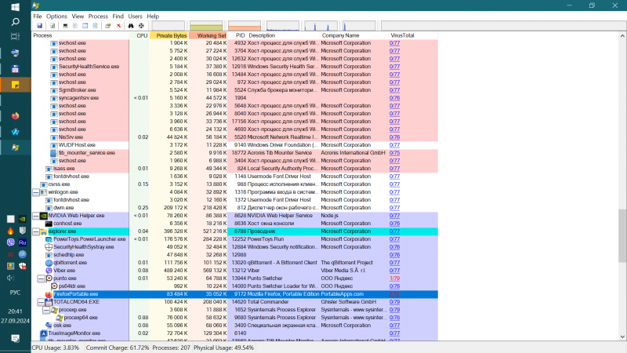Open the View menu
Viewport: 627px width, 353px height.
pos(78,16)
